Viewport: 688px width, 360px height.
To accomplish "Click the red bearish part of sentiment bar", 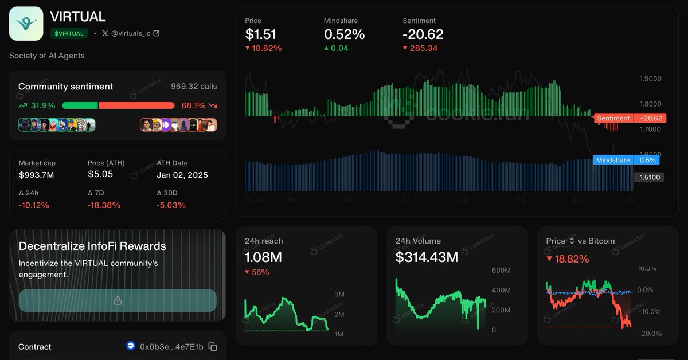I will (137, 105).
